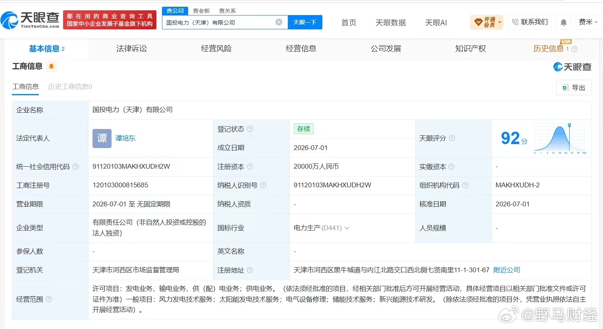Open the 费米 user account dropdown
The image size is (603, 329).
point(588,22)
